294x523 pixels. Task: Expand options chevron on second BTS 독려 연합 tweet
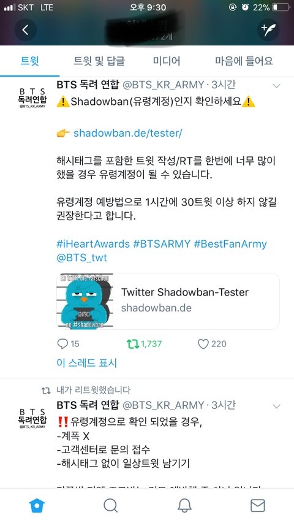(276, 407)
